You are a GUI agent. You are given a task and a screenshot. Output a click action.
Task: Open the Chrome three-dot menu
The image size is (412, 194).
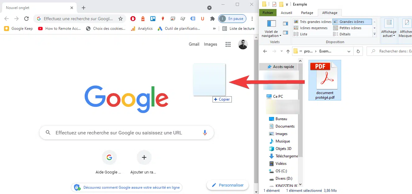[252, 19]
